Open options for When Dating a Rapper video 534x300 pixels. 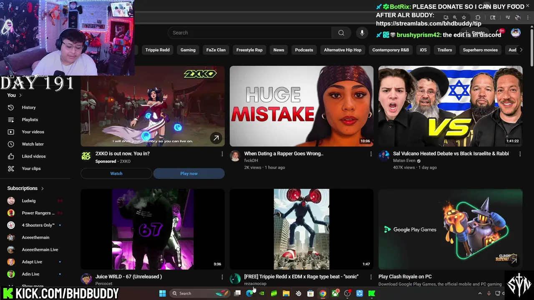coord(371,154)
